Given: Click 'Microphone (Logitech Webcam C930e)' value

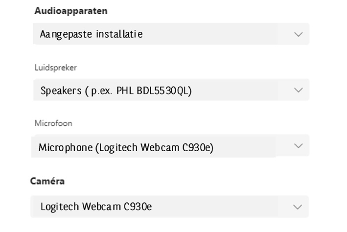Looking at the screenshot, I should 126,147.
